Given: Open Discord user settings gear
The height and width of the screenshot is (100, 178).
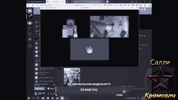Looking at the screenshot, I should coord(55,94).
